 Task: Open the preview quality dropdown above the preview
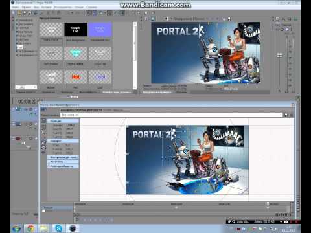coord(191,19)
